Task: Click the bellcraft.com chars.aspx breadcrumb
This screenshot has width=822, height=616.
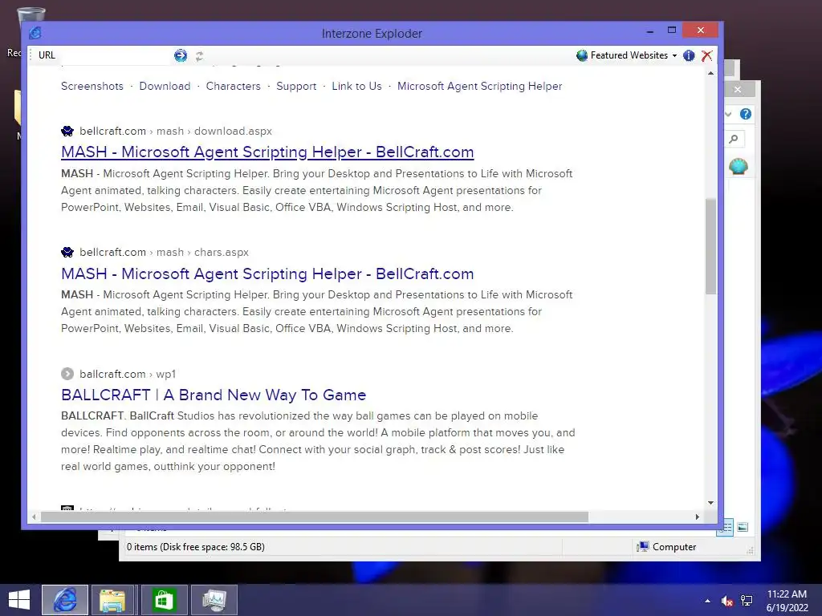Action: click(x=164, y=252)
